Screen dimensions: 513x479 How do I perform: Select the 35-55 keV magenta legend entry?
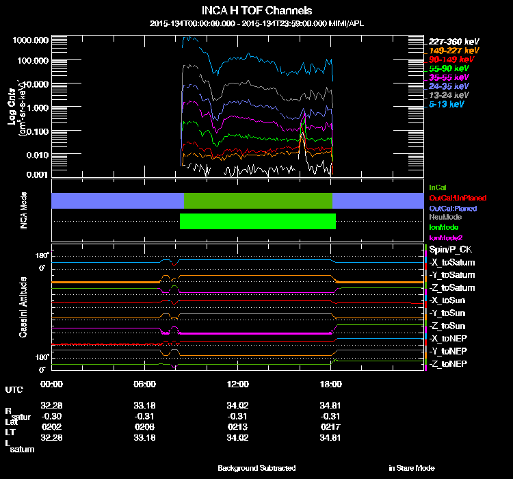(449, 77)
